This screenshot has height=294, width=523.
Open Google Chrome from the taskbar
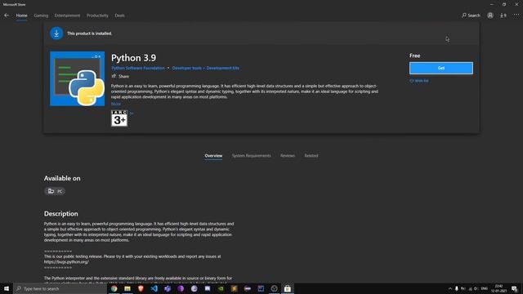[x=114, y=288]
